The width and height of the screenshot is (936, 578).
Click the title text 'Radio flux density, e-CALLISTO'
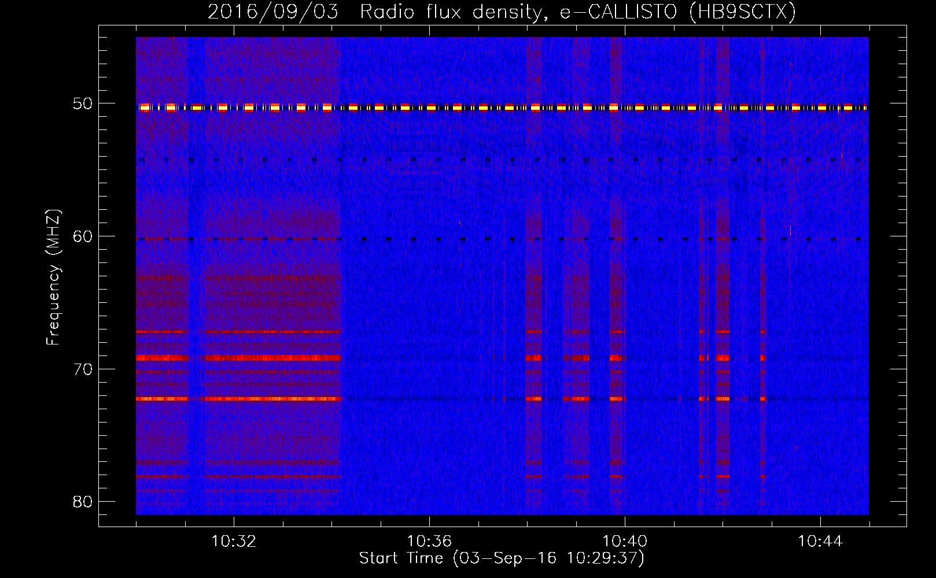(518, 12)
